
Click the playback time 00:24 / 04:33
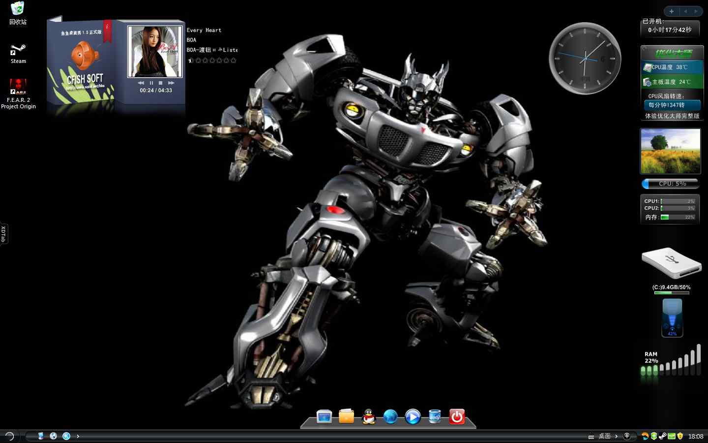[156, 91]
